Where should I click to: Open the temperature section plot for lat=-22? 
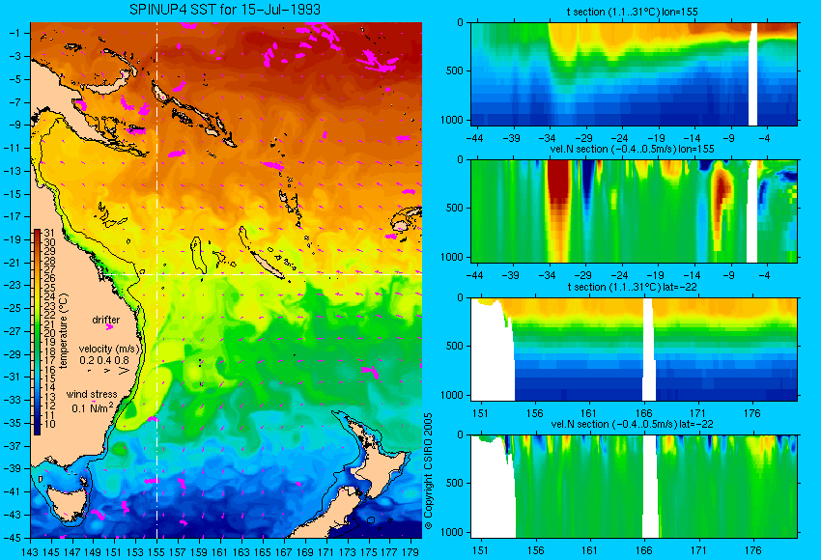(634, 350)
